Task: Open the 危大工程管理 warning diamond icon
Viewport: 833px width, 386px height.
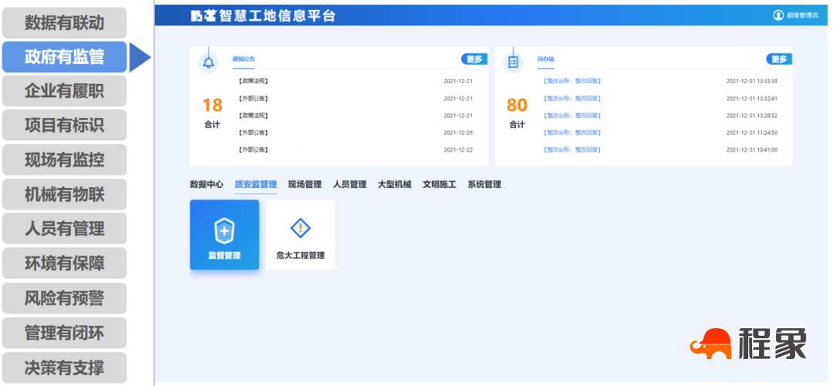Action: pyautogui.click(x=300, y=228)
